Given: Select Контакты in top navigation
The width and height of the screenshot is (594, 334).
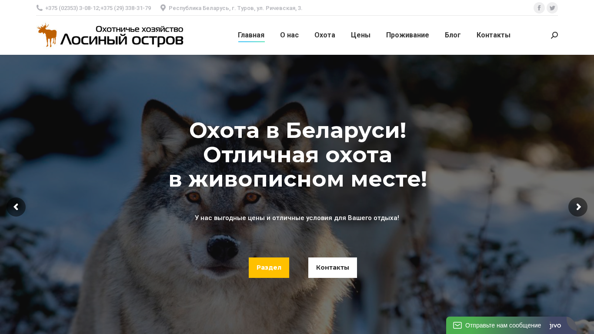Looking at the screenshot, I should (494, 35).
